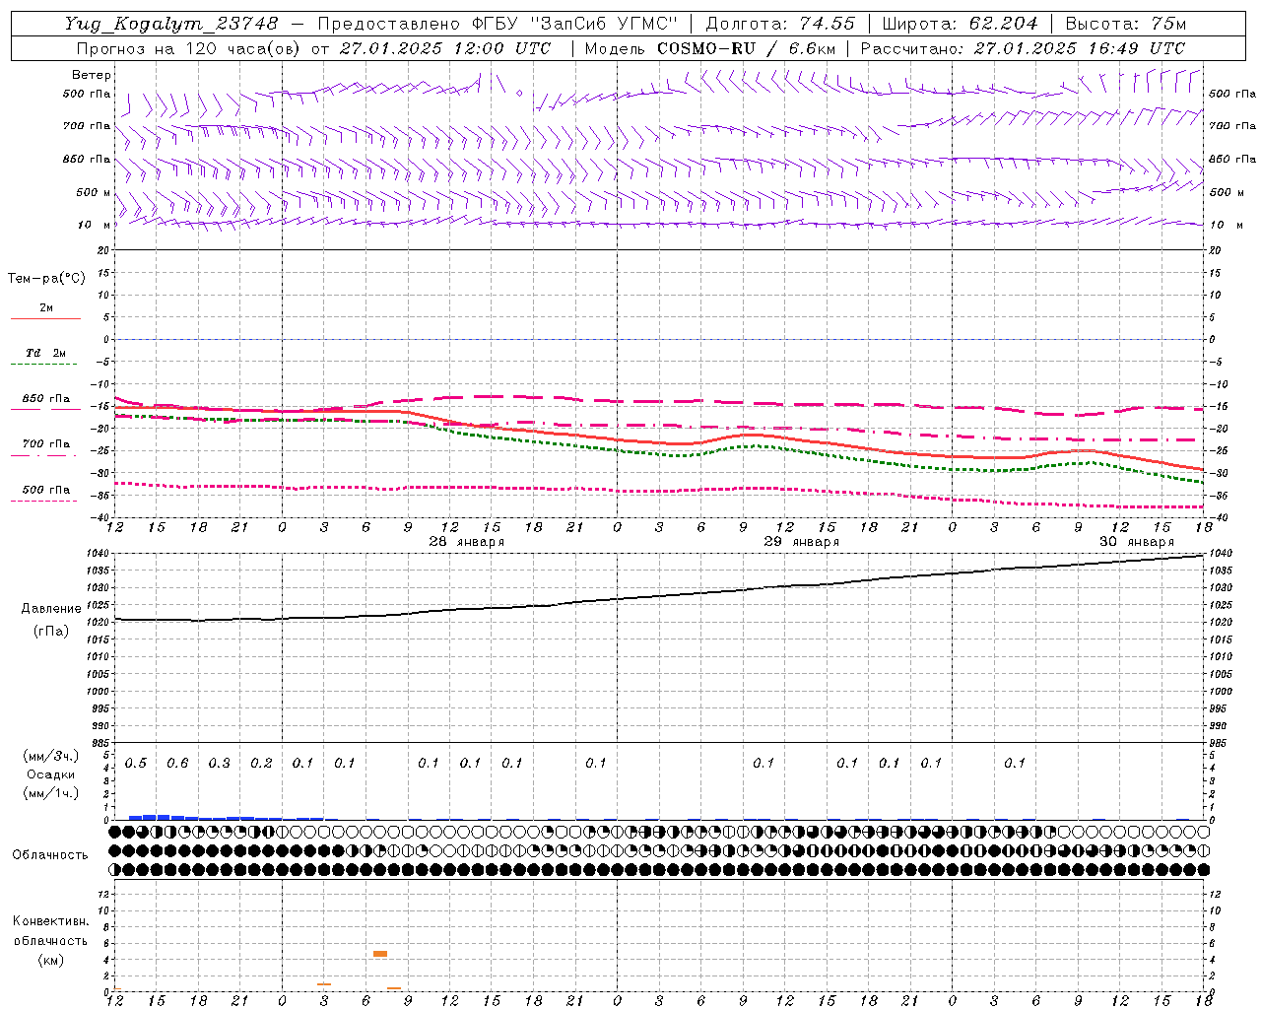This screenshot has height=1009, width=1261.
Task: Click the 'Ветер' wind panel label
Action: pos(92,75)
